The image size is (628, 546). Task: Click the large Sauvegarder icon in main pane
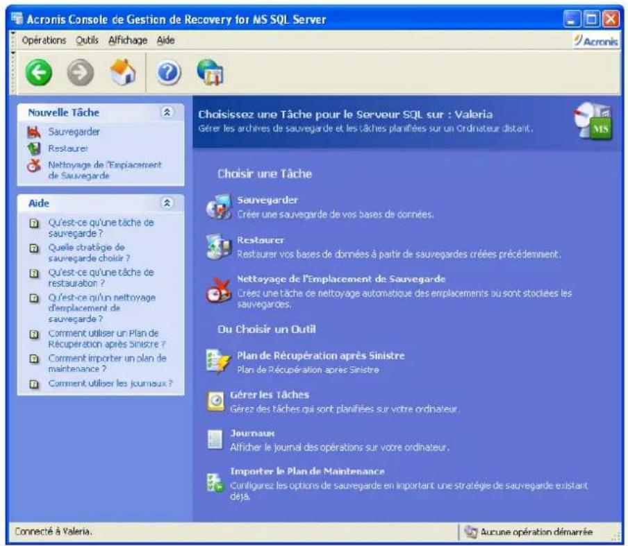tap(219, 207)
